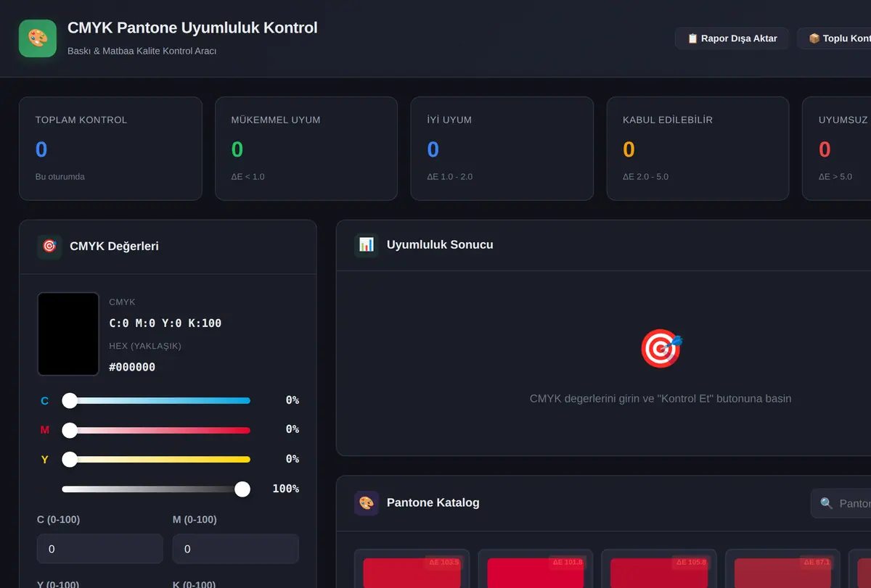The width and height of the screenshot is (871, 588).
Task: Click the "ΔE < 1.0" text under Mükemmel Uyum
Action: (248, 177)
